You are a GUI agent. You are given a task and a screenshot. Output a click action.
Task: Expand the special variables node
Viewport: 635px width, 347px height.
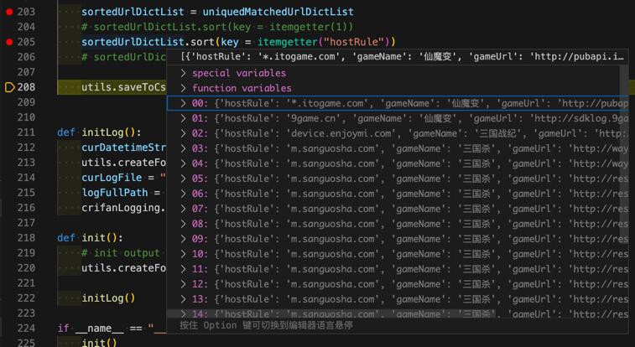[x=183, y=73]
